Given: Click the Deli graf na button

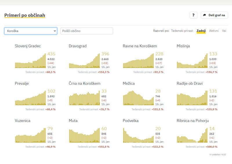Looking at the screenshot, I should tap(214, 15).
